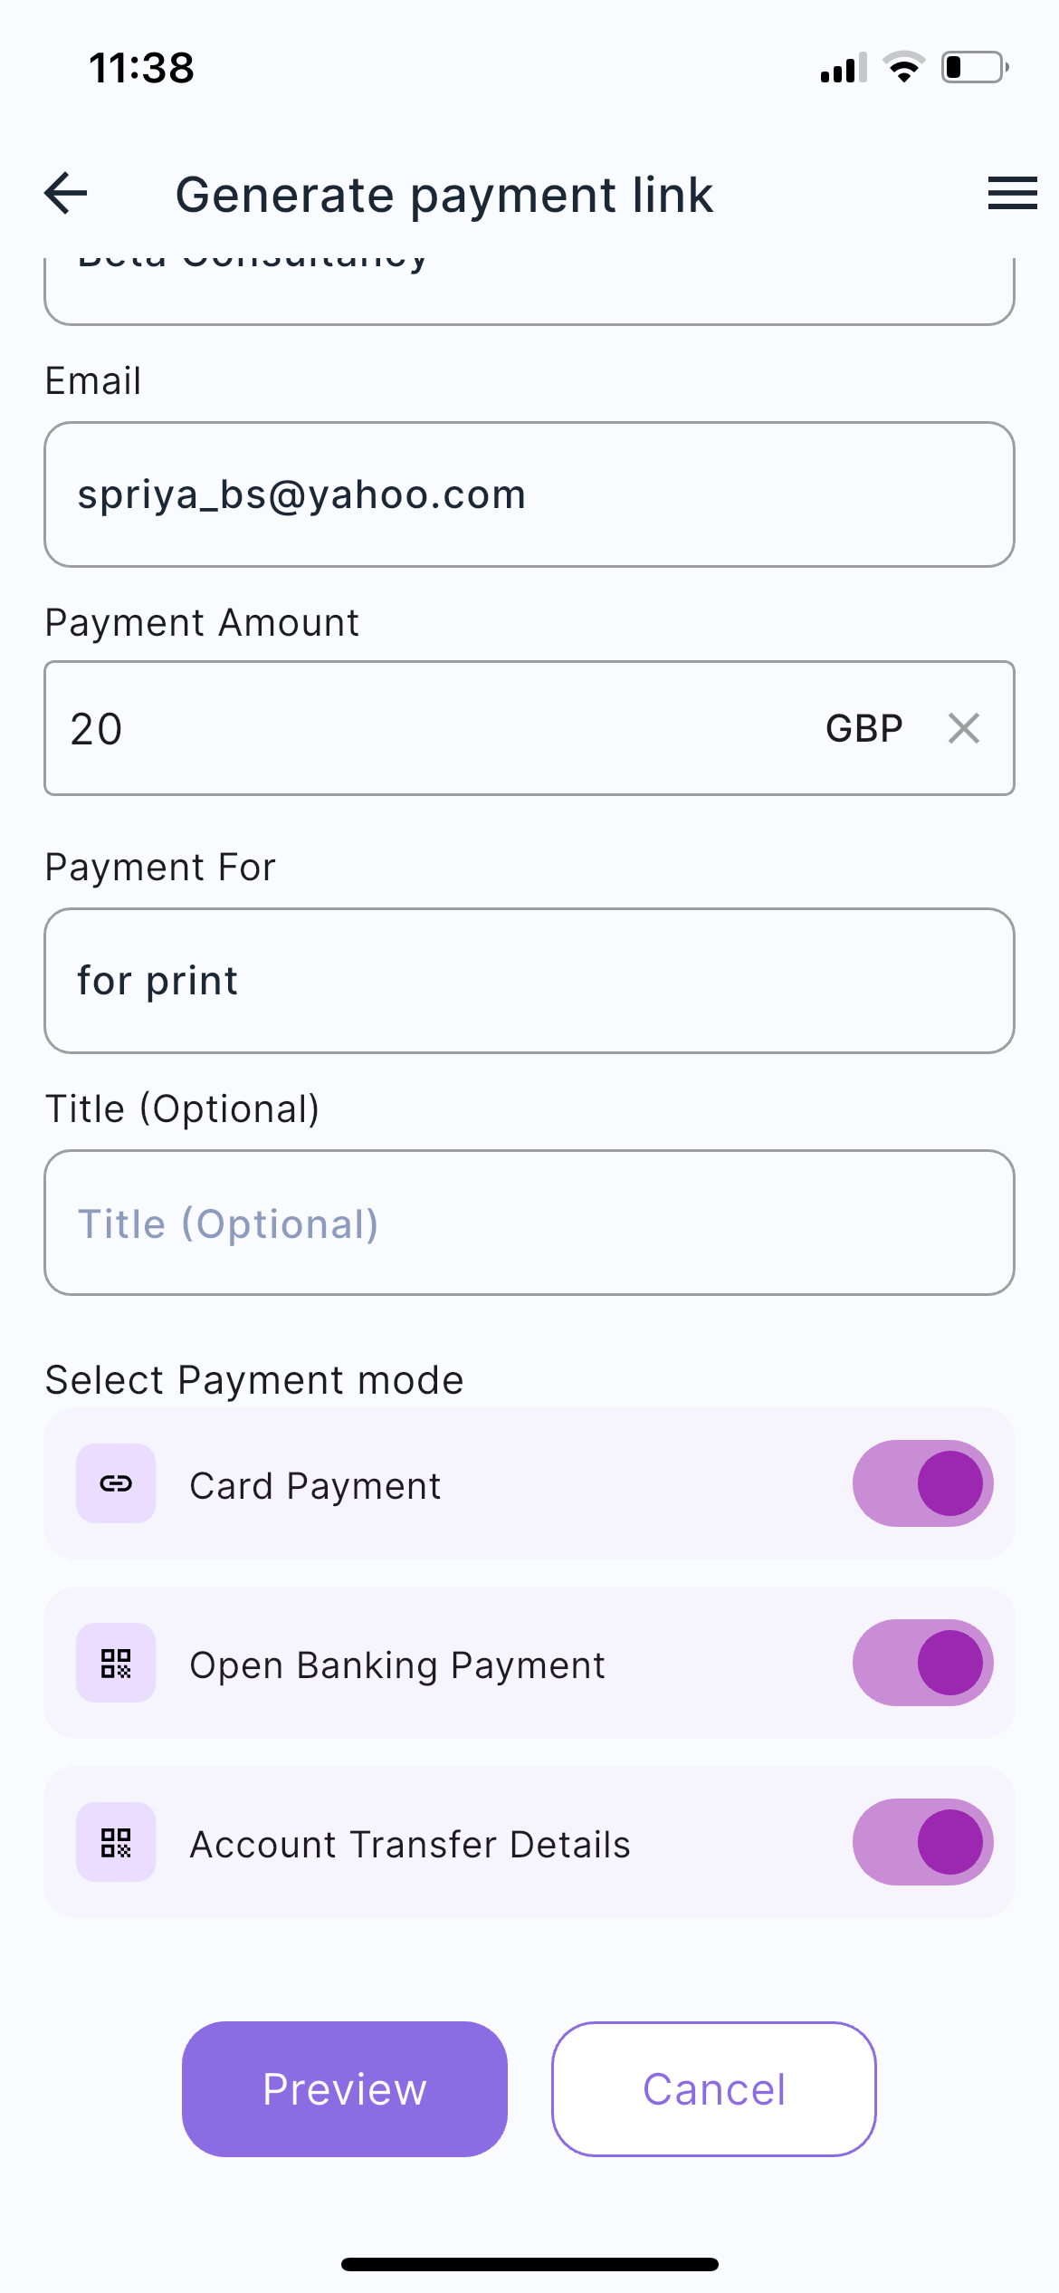Tap the Card Payment link icon
Screen dimensions: 1059x2293
click(x=116, y=1483)
